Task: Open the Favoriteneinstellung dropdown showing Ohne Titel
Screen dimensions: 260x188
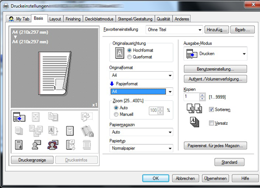Action: (x=174, y=30)
